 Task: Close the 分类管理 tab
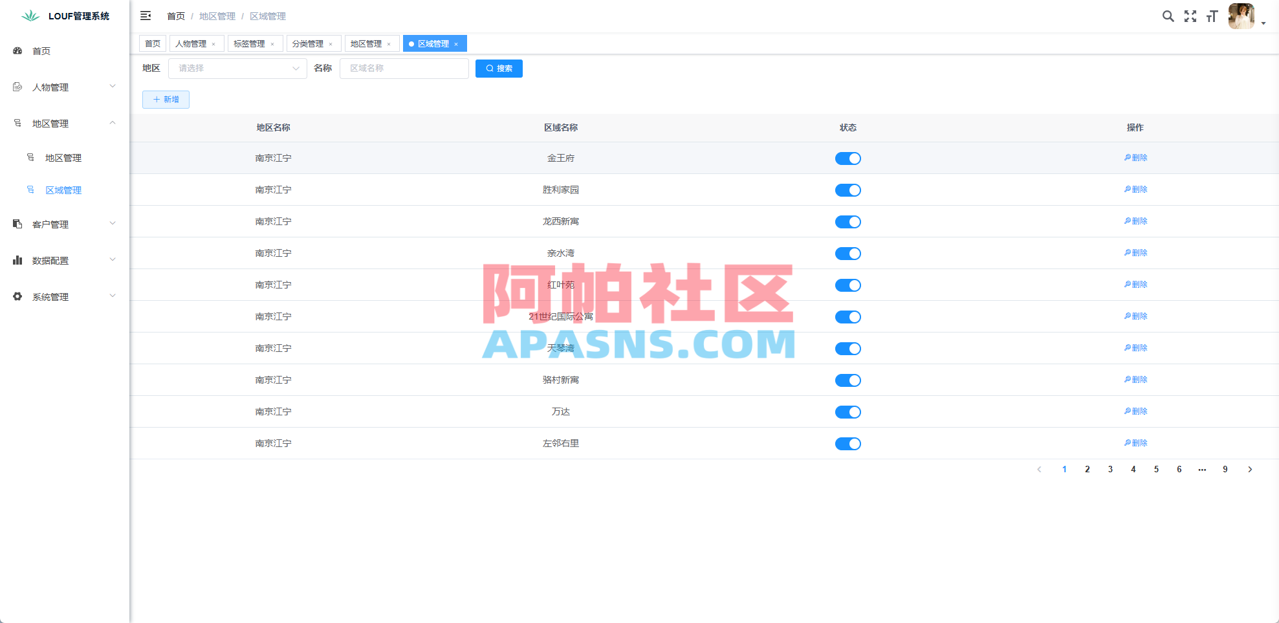click(331, 44)
